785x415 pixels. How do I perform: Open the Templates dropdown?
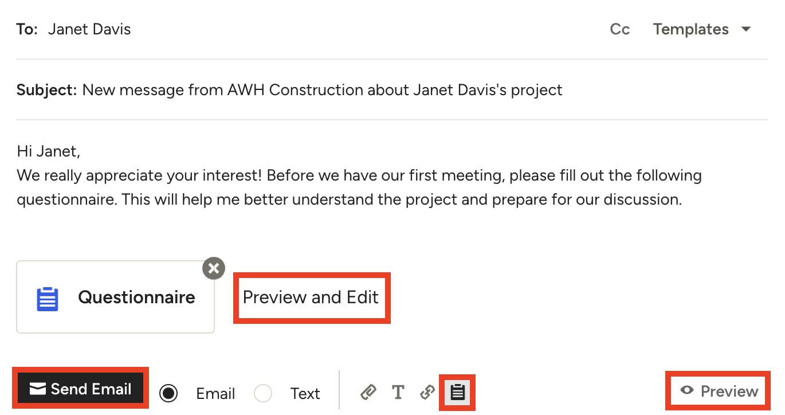click(691, 29)
